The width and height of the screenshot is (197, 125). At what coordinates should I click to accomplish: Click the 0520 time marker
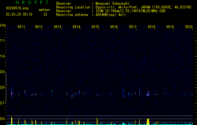[x=189, y=27]
